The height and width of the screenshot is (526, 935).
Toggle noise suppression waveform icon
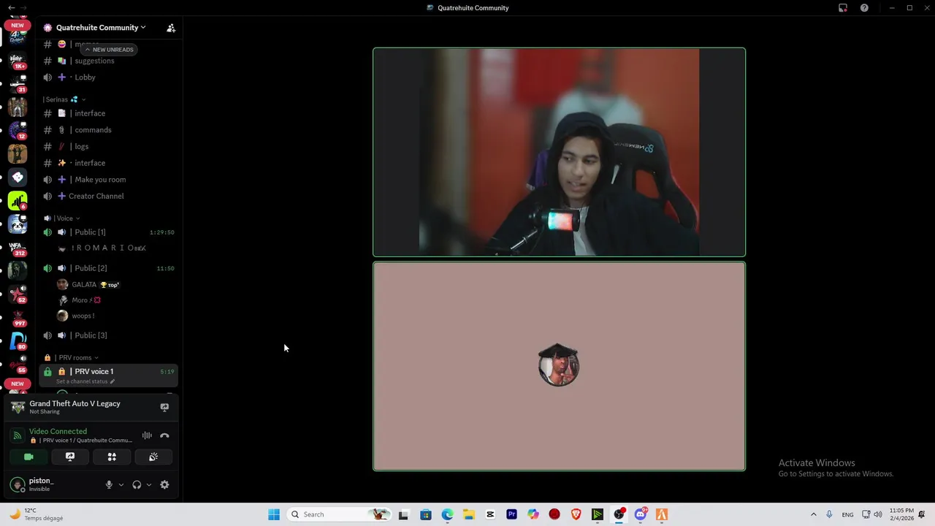coord(147,435)
